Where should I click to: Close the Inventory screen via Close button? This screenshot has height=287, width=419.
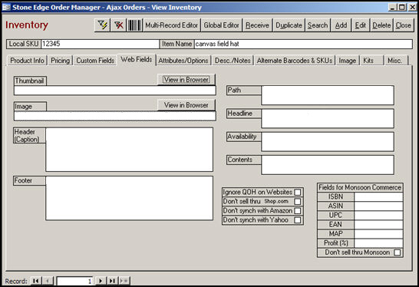[x=403, y=25]
